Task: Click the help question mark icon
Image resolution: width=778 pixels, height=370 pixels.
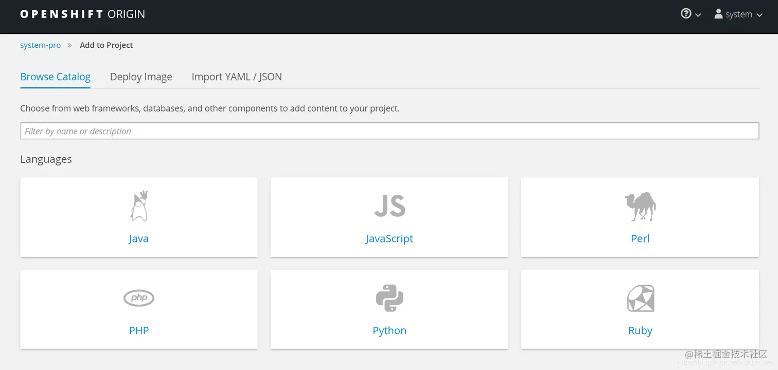Action: coord(686,14)
